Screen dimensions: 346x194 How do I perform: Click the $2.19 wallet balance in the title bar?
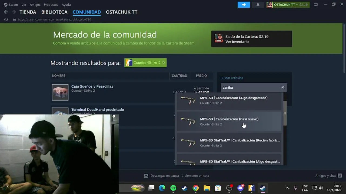[x=303, y=5]
